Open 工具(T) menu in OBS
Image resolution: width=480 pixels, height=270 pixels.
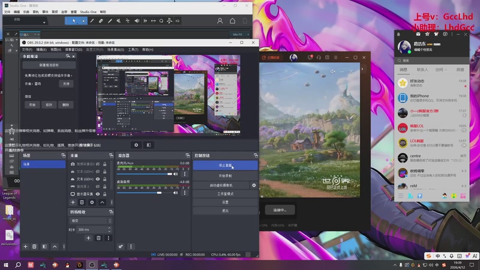coord(133,49)
